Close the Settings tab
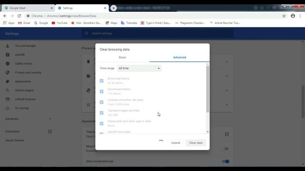The height and width of the screenshot is (171, 305). [105, 8]
